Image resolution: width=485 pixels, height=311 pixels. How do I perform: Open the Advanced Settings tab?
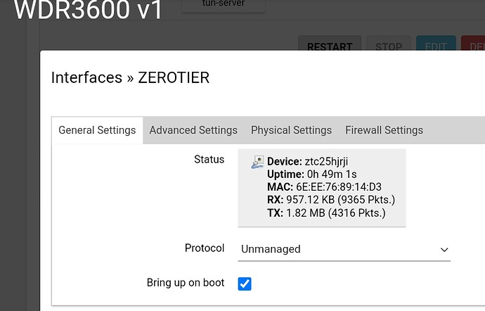(193, 130)
